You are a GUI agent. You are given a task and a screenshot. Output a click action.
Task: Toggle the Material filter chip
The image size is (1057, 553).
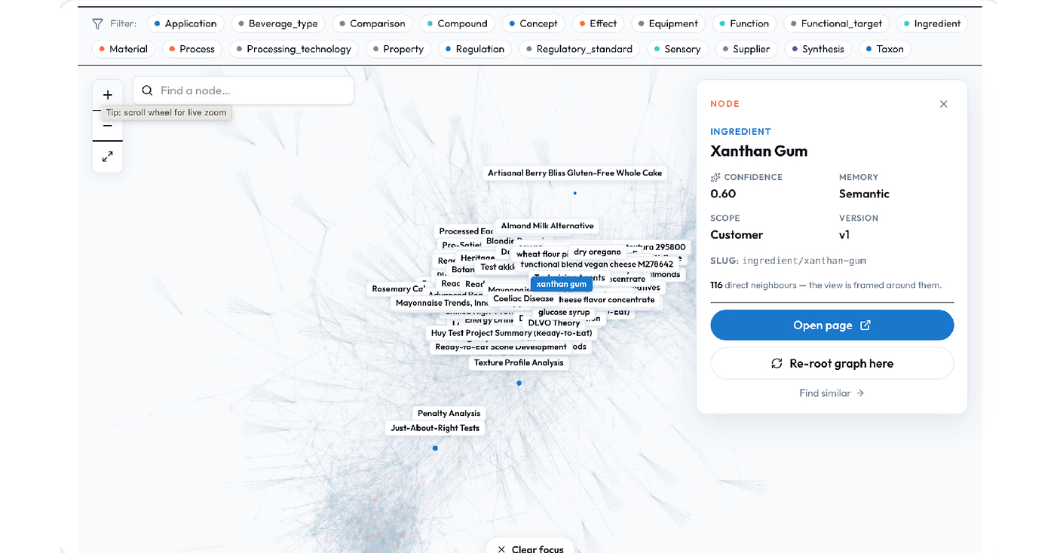coord(123,49)
